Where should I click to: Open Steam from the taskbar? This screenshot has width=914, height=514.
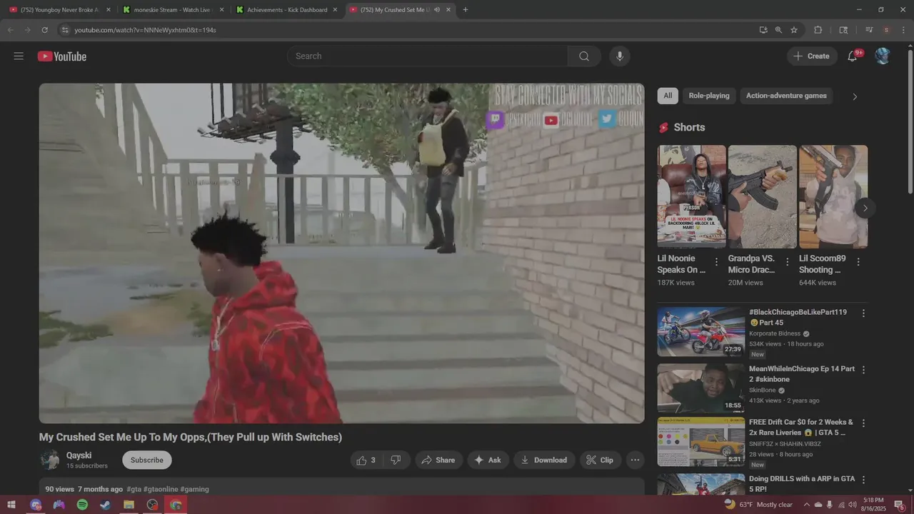106,505
